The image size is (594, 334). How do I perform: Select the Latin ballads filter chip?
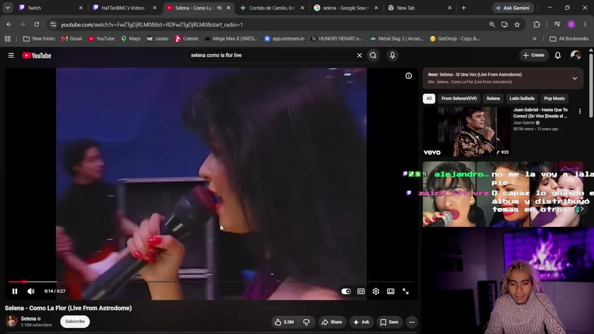[522, 98]
